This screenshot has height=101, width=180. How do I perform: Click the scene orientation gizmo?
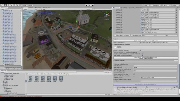(107, 14)
